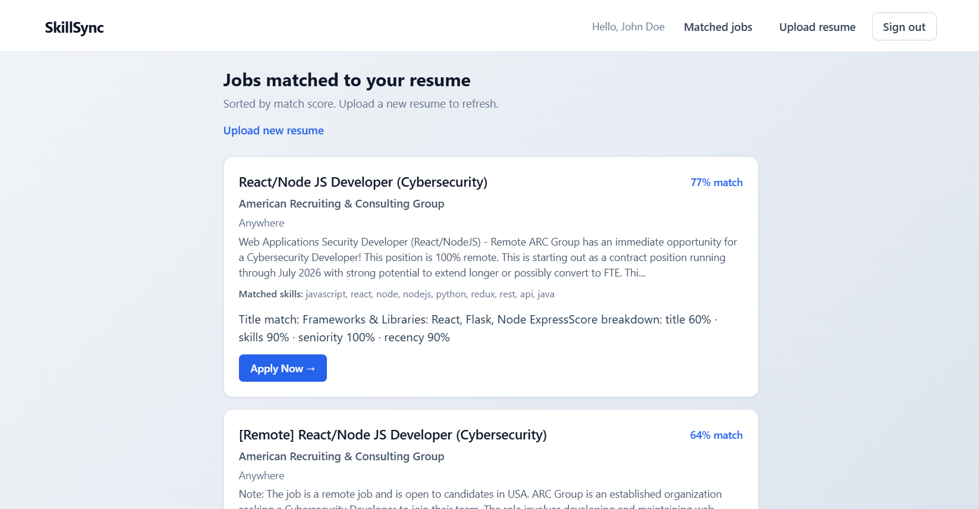Click the 'Note: The job is a remote job' description

tap(480, 498)
